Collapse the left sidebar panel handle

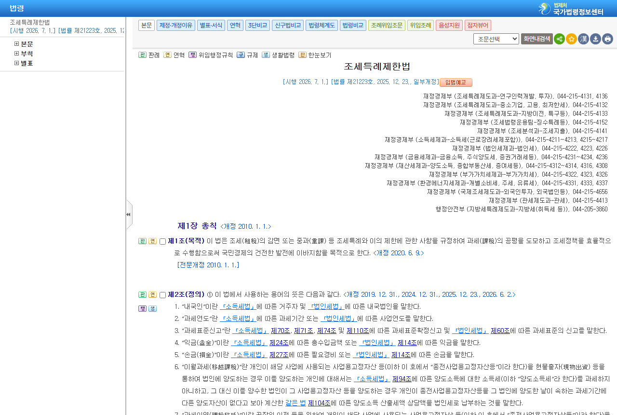click(x=129, y=214)
